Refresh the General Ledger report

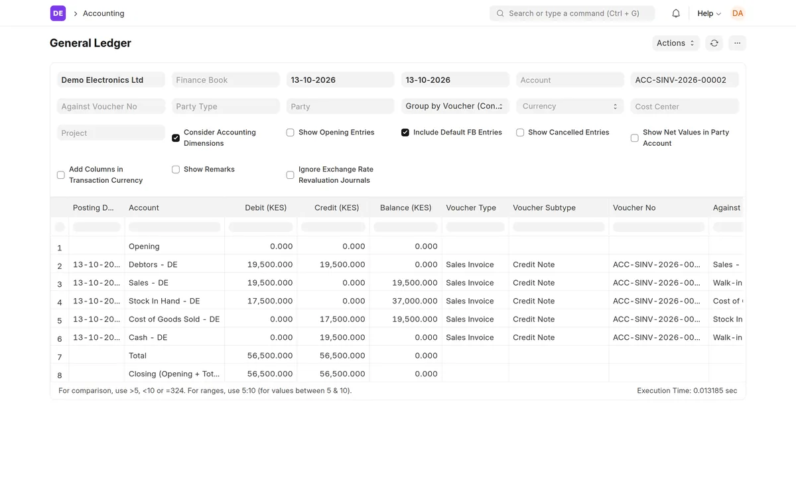[714, 43]
